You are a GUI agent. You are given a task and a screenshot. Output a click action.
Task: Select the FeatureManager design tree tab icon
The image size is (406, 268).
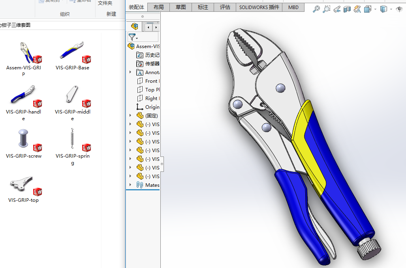point(134,26)
